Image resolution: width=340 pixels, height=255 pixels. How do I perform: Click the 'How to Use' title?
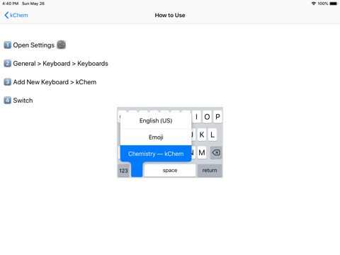tap(170, 16)
